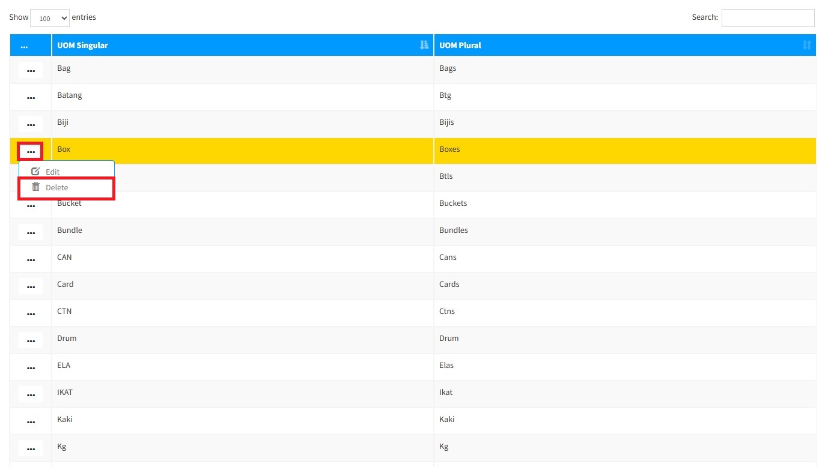Image resolution: width=822 pixels, height=467 pixels.
Task: Open the actions menu for Kg row
Action: pyautogui.click(x=31, y=448)
